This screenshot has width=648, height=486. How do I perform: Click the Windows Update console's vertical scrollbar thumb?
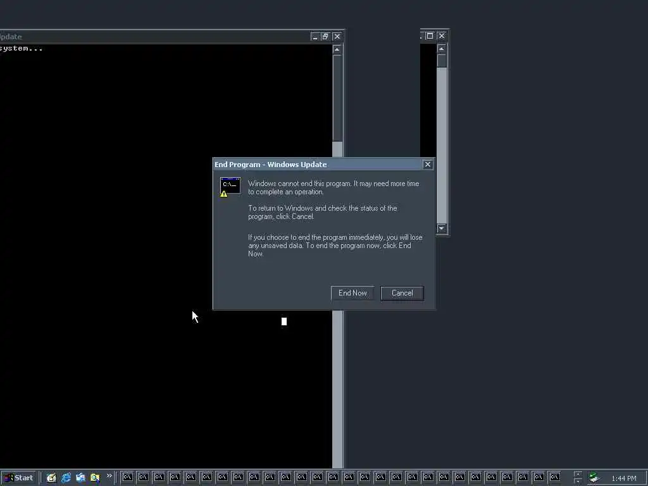337,98
